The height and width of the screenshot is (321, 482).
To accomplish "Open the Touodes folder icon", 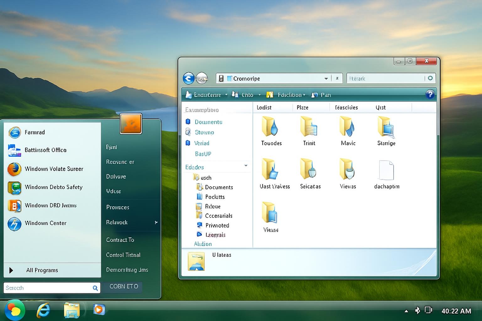I will 270,127.
